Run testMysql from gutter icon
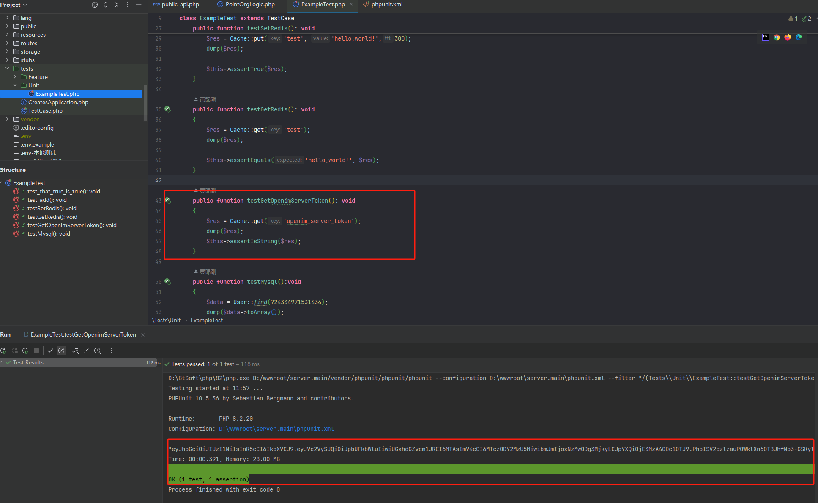 pyautogui.click(x=168, y=282)
